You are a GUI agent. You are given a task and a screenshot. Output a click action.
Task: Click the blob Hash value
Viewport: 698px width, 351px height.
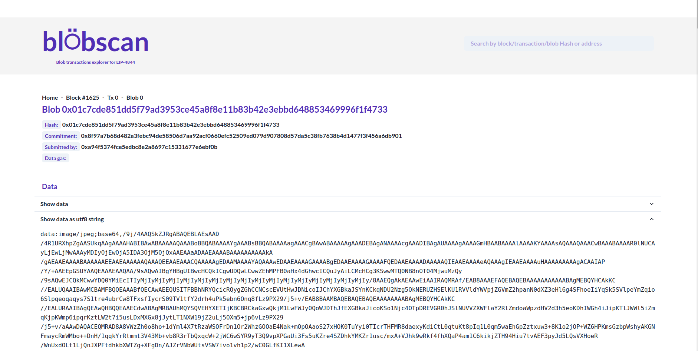click(x=171, y=125)
